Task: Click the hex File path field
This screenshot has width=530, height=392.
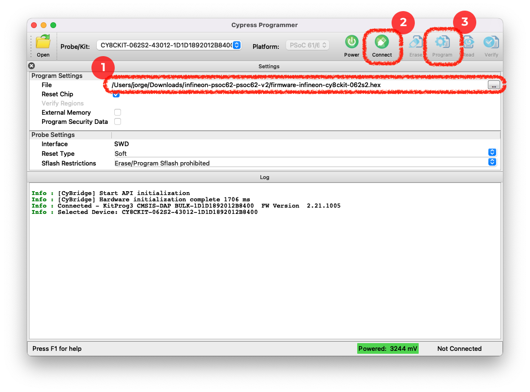Action: click(299, 85)
